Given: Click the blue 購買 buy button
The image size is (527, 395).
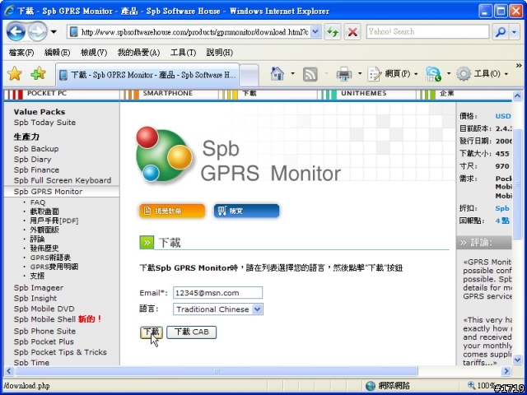Looking at the screenshot, I should tap(246, 211).
